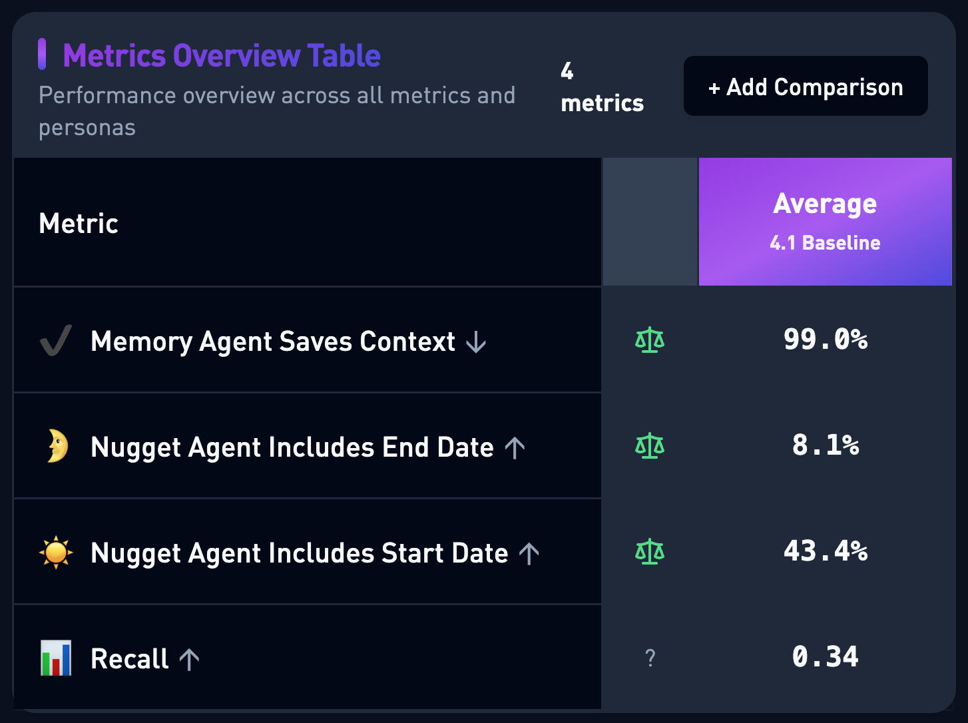Click balance scale icon in End Date row

(x=650, y=446)
